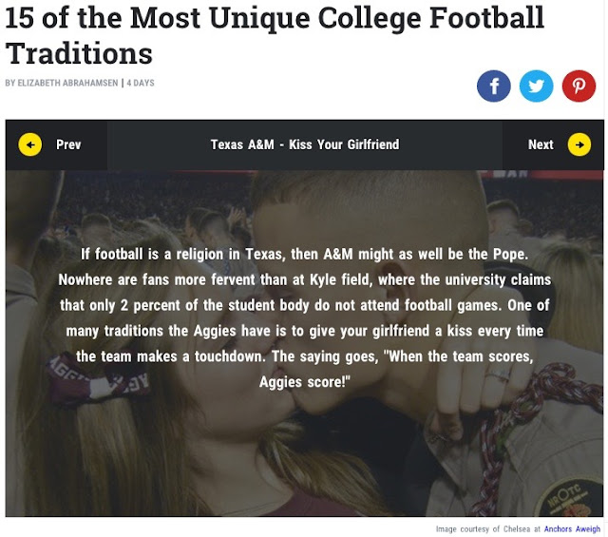Advance using the Next label
Screen dimensions: 608x537
coord(541,144)
